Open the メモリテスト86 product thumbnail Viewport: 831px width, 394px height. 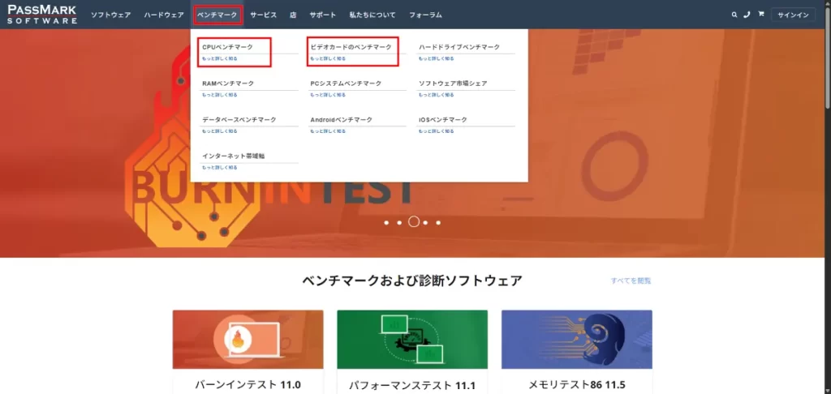(x=576, y=339)
